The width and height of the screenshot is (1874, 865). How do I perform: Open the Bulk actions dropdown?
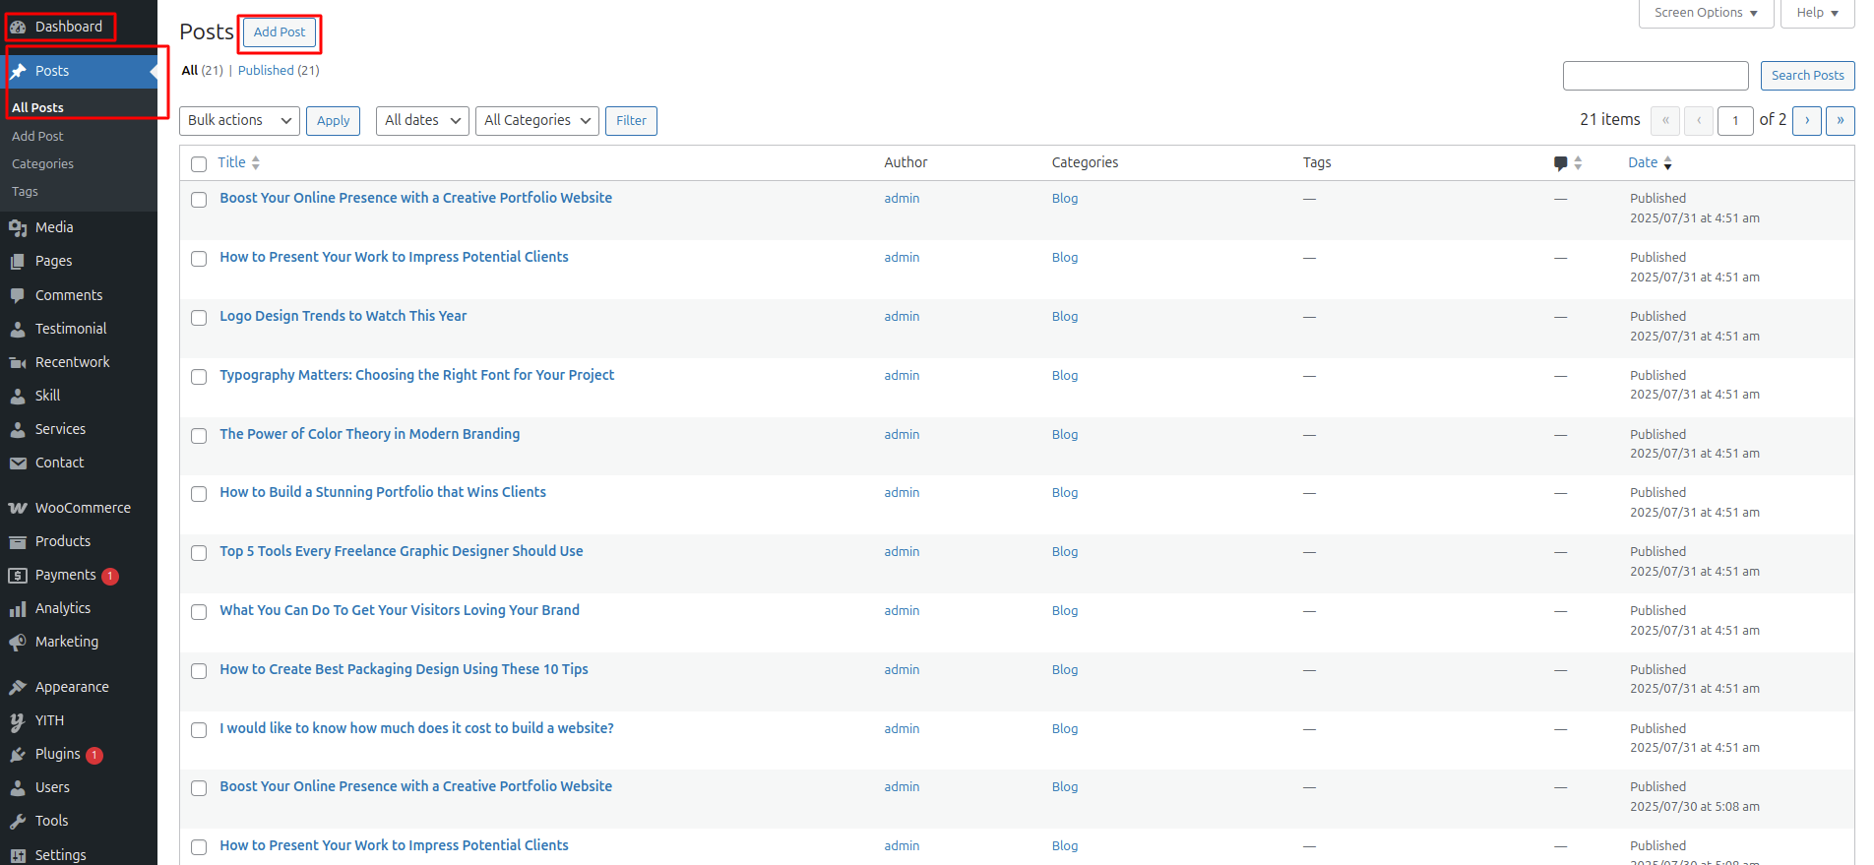[239, 120]
